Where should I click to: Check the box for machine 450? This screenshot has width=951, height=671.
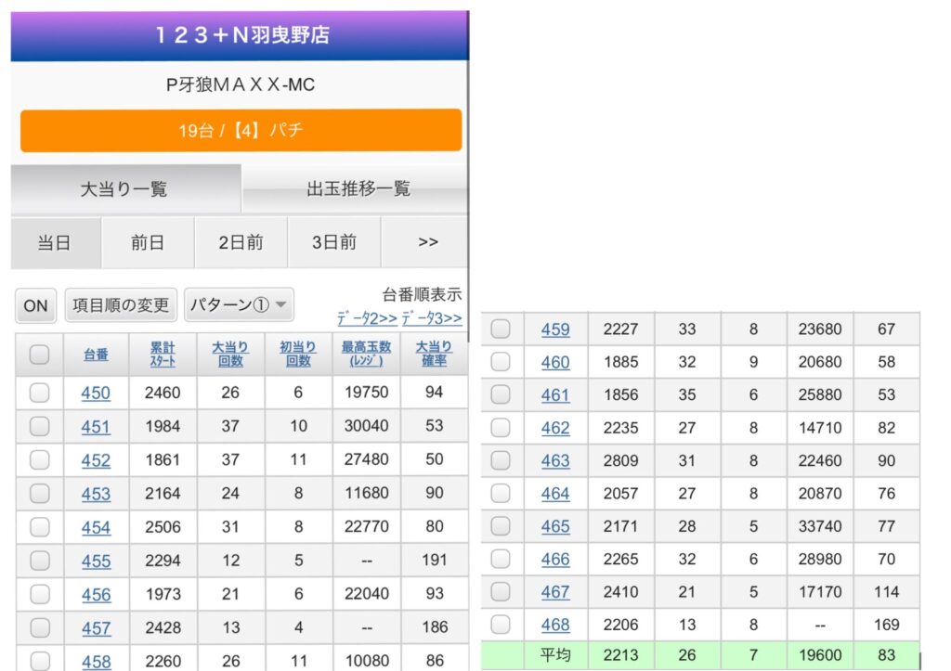coord(39,393)
